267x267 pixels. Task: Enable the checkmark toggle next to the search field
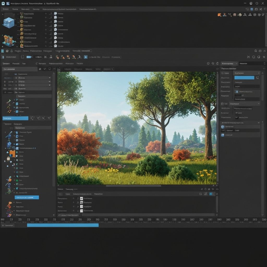[45, 69]
